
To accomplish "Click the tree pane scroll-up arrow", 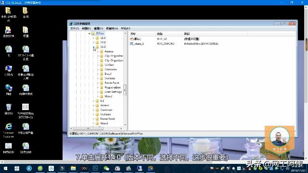I will (x=125, y=34).
